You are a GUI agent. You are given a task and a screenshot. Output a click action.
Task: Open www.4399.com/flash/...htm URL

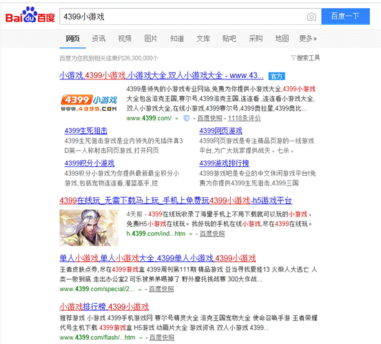click(x=97, y=337)
